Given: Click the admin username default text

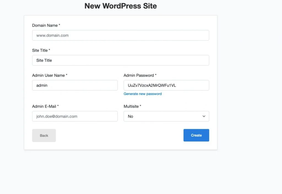Looking at the screenshot, I should pyautogui.click(x=42, y=85).
